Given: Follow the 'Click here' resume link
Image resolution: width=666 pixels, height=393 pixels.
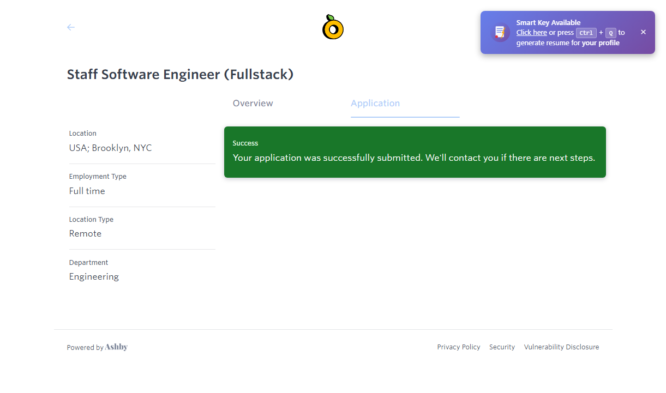Looking at the screenshot, I should (x=531, y=33).
